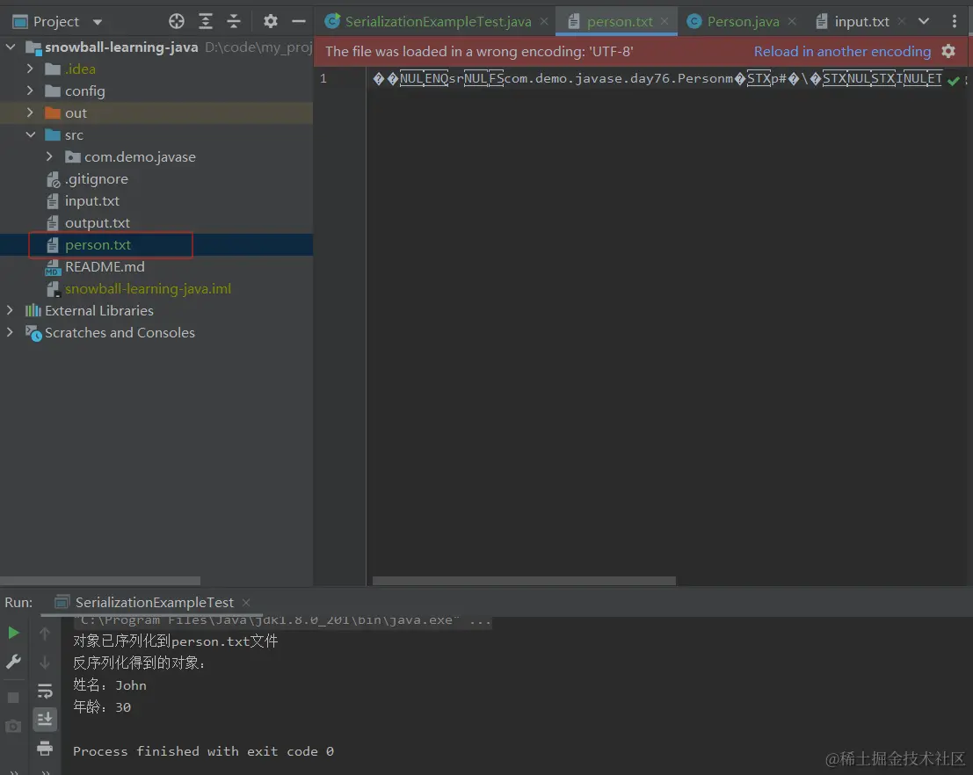The width and height of the screenshot is (973, 775).
Task: Click 'Process finished with exit code 0' text
Action: pos(204,751)
